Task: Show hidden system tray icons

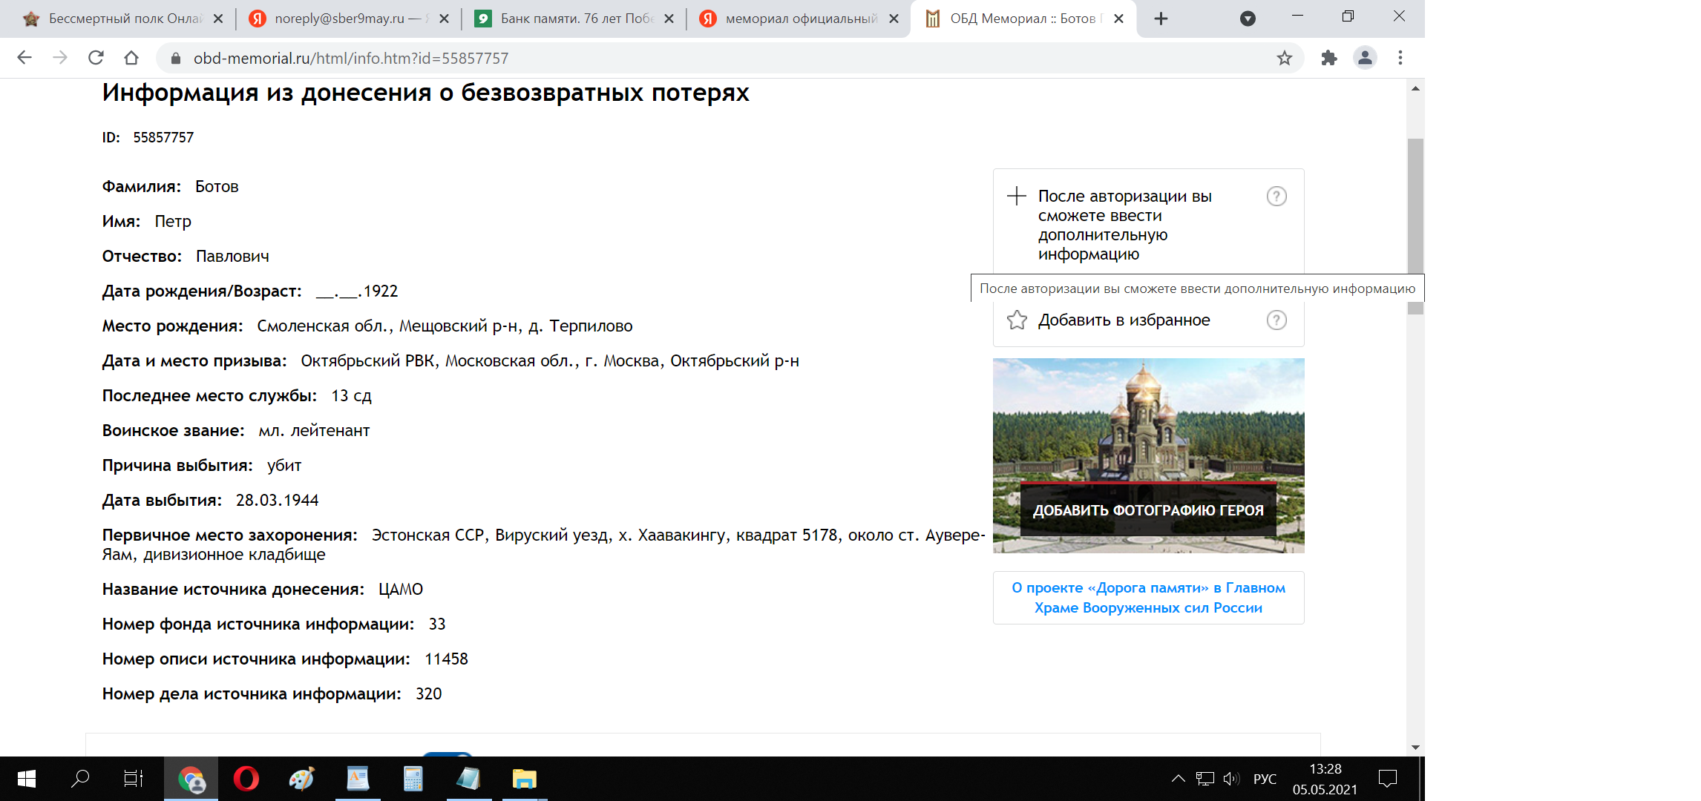Action: (1178, 779)
